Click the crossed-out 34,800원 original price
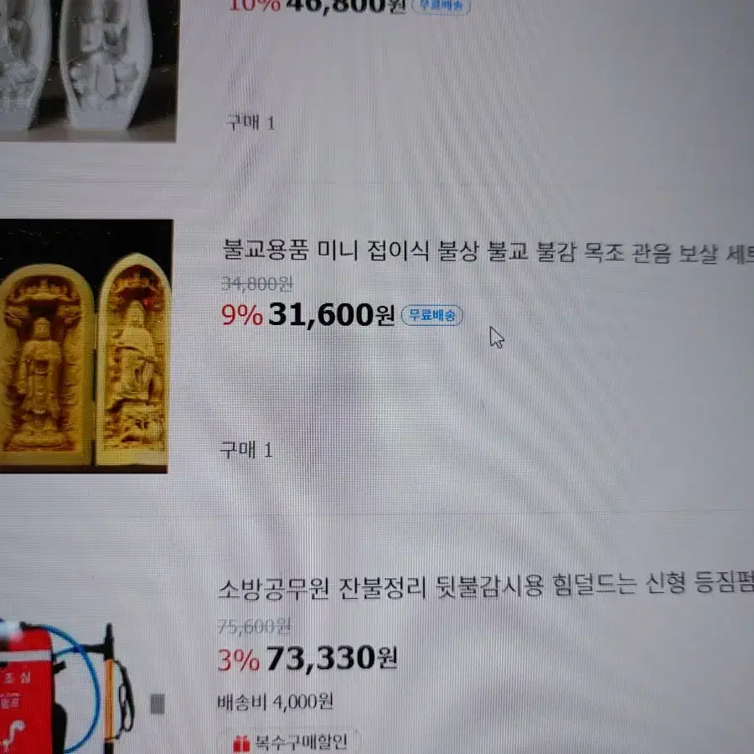Image resolution: width=754 pixels, height=754 pixels. point(257,284)
